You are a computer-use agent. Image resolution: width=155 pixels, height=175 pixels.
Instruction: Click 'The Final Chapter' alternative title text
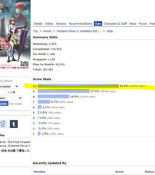point(19,142)
